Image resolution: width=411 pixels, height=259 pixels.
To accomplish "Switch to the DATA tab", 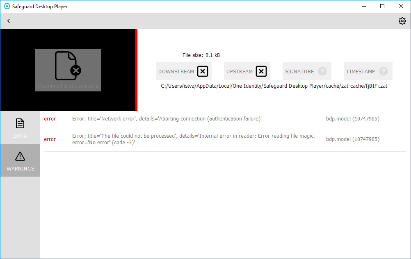I will point(20,127).
